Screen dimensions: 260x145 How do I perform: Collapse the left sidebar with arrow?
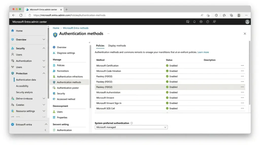point(45,130)
